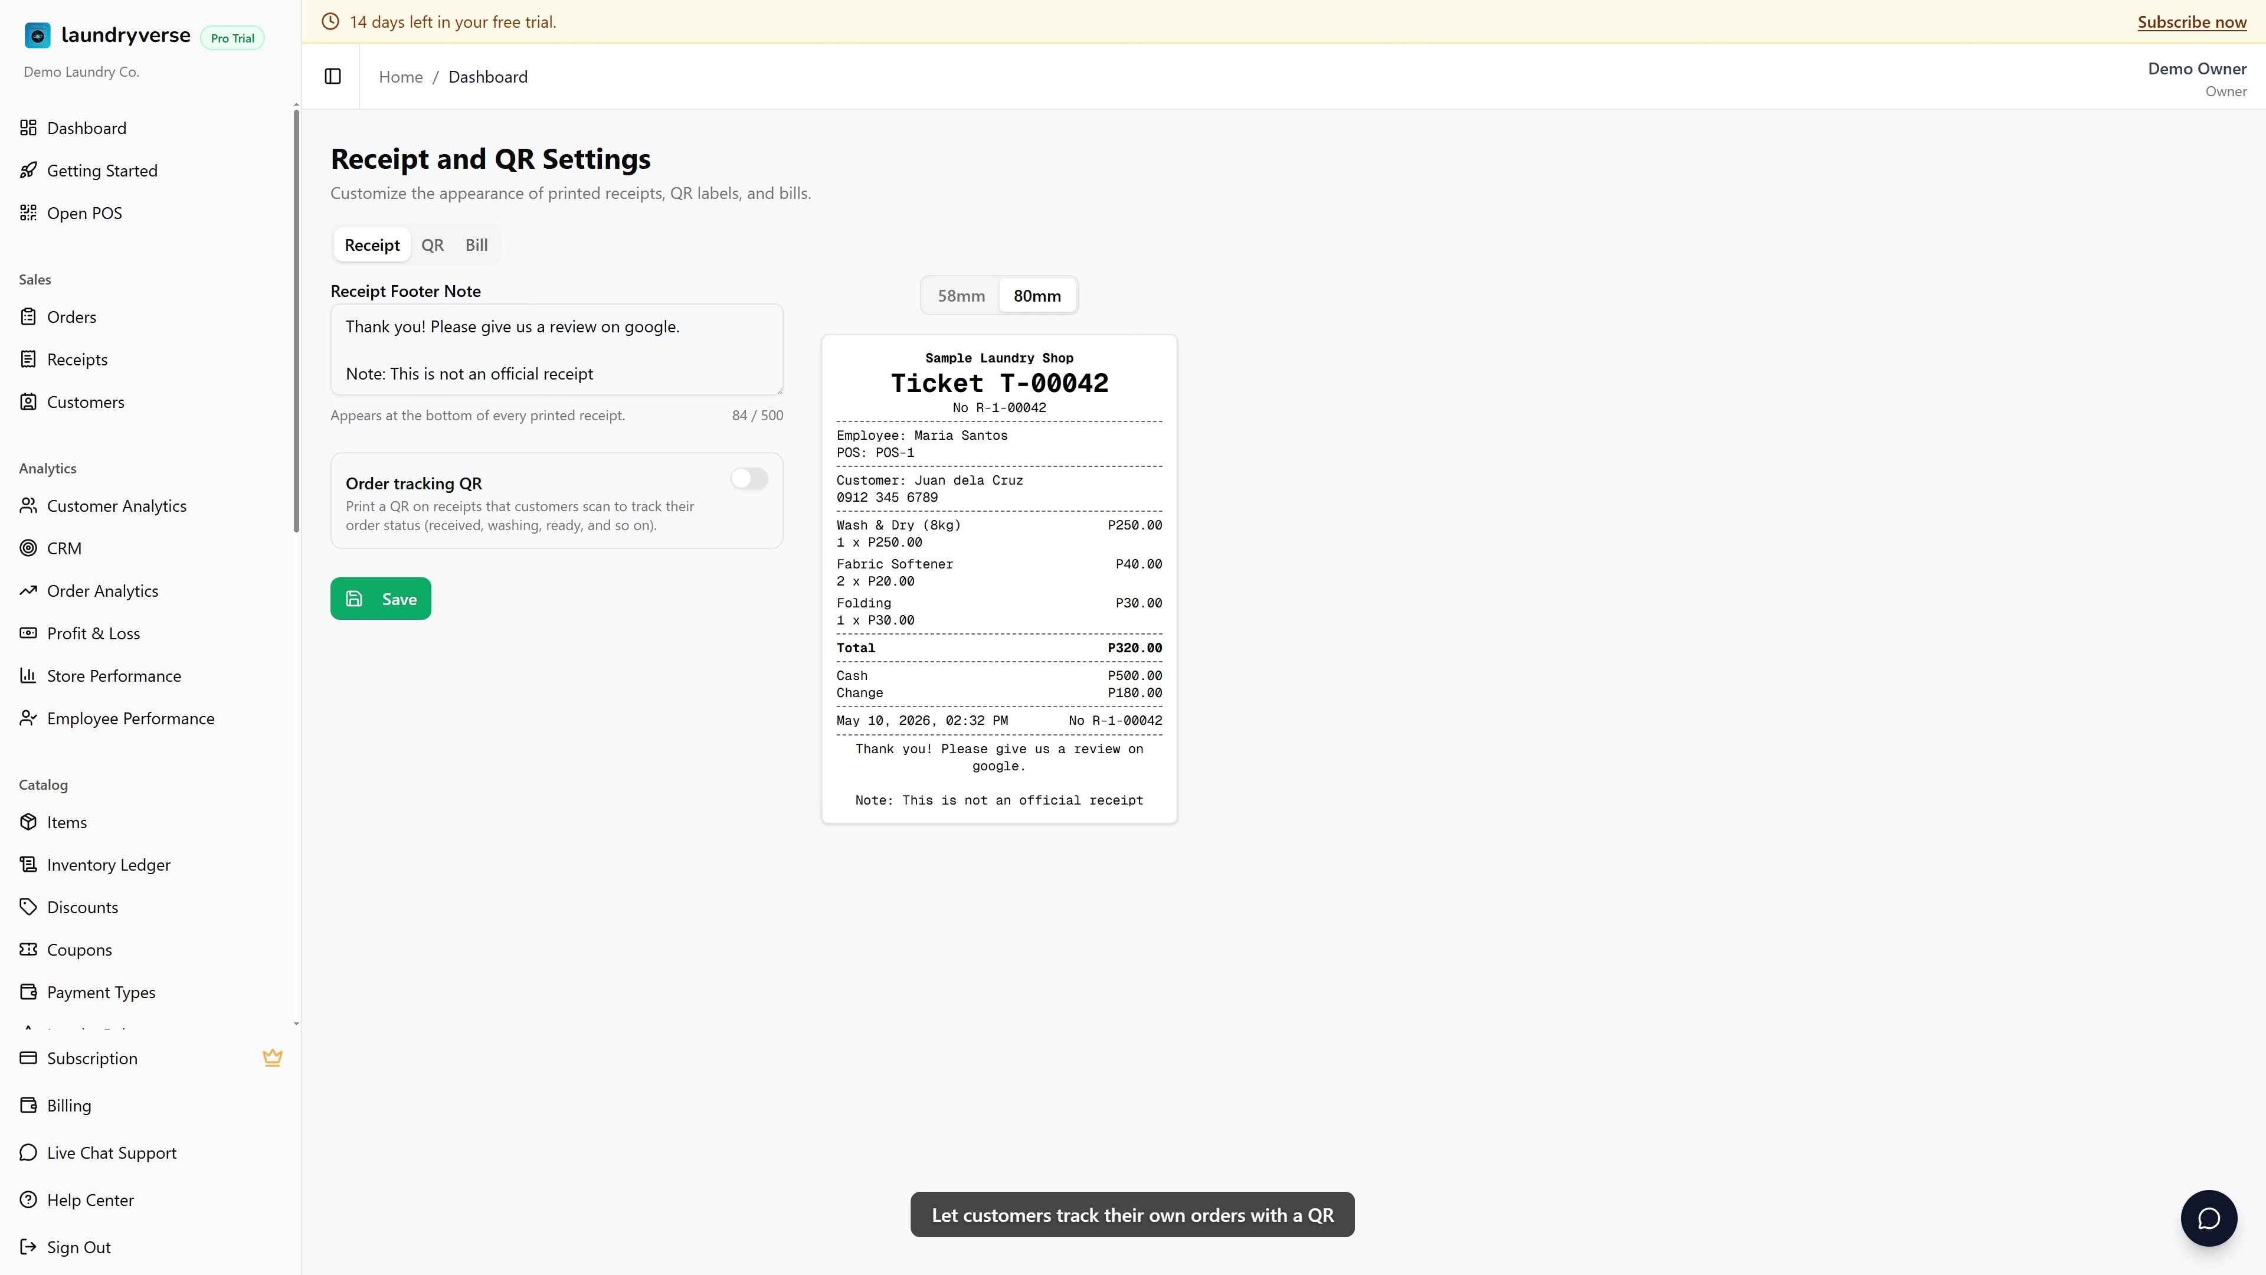The height and width of the screenshot is (1275, 2266).
Task: Open the floating chat bubble
Action: coord(2208,1218)
